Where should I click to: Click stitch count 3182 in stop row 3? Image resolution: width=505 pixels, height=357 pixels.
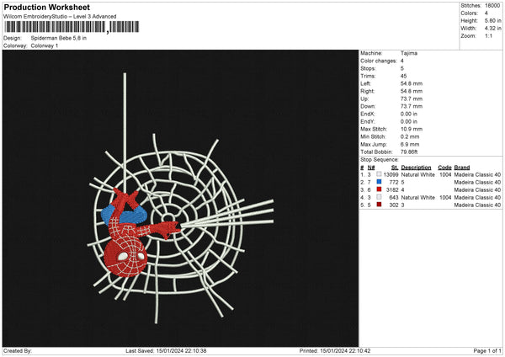[392, 190]
